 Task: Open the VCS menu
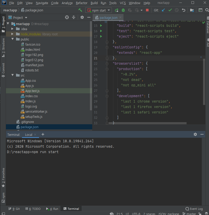(x=122, y=3)
